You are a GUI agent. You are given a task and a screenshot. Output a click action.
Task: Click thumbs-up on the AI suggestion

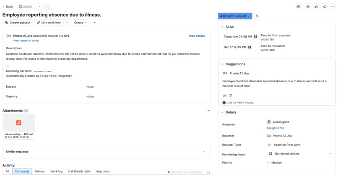[x=225, y=96]
